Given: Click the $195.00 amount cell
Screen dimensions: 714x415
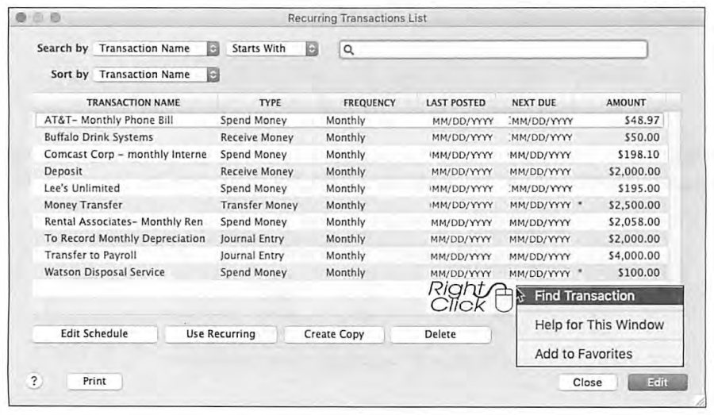Looking at the screenshot, I should 639,189.
